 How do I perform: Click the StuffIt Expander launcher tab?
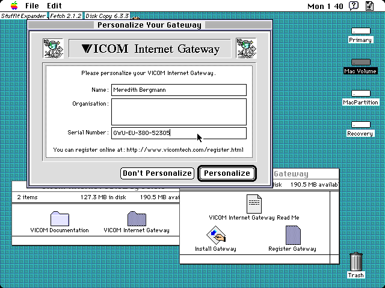(23, 16)
